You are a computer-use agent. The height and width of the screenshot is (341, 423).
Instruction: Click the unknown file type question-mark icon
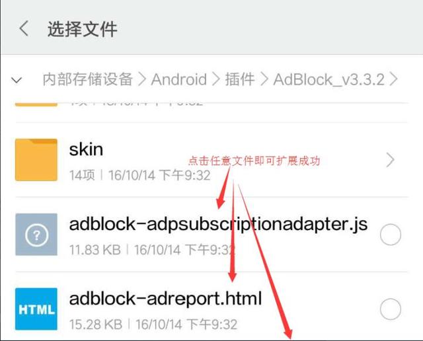pos(36,235)
